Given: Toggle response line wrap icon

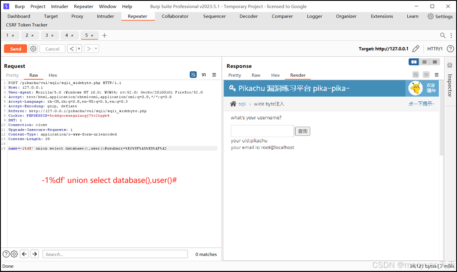Looking at the screenshot, I should pyautogui.click(x=416, y=75).
